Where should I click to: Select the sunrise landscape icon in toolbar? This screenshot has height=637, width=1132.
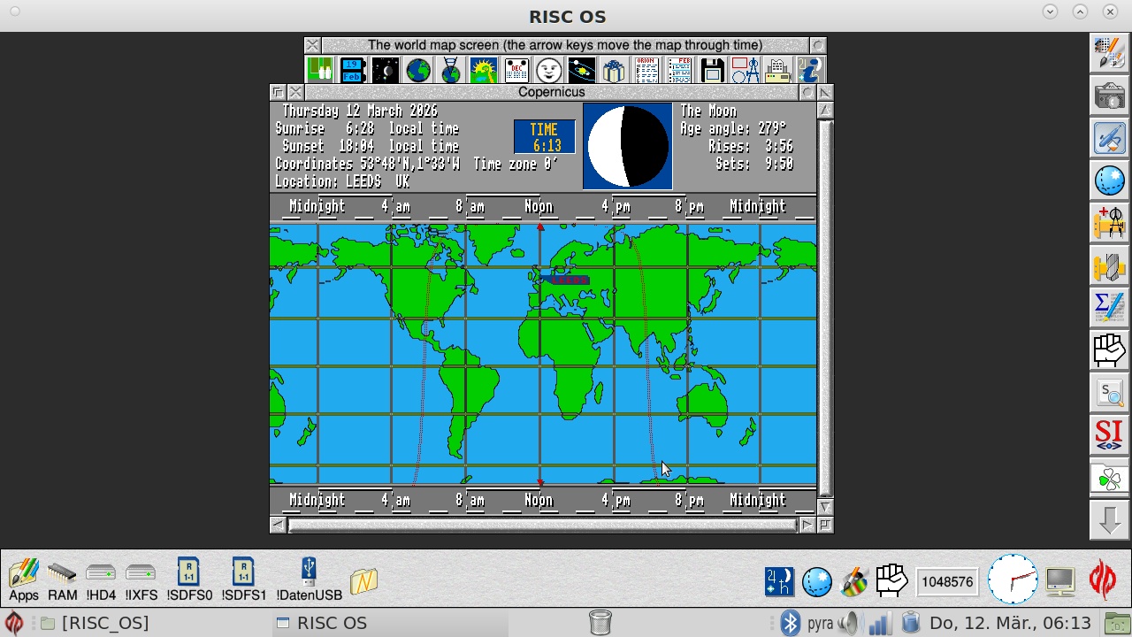click(484, 70)
